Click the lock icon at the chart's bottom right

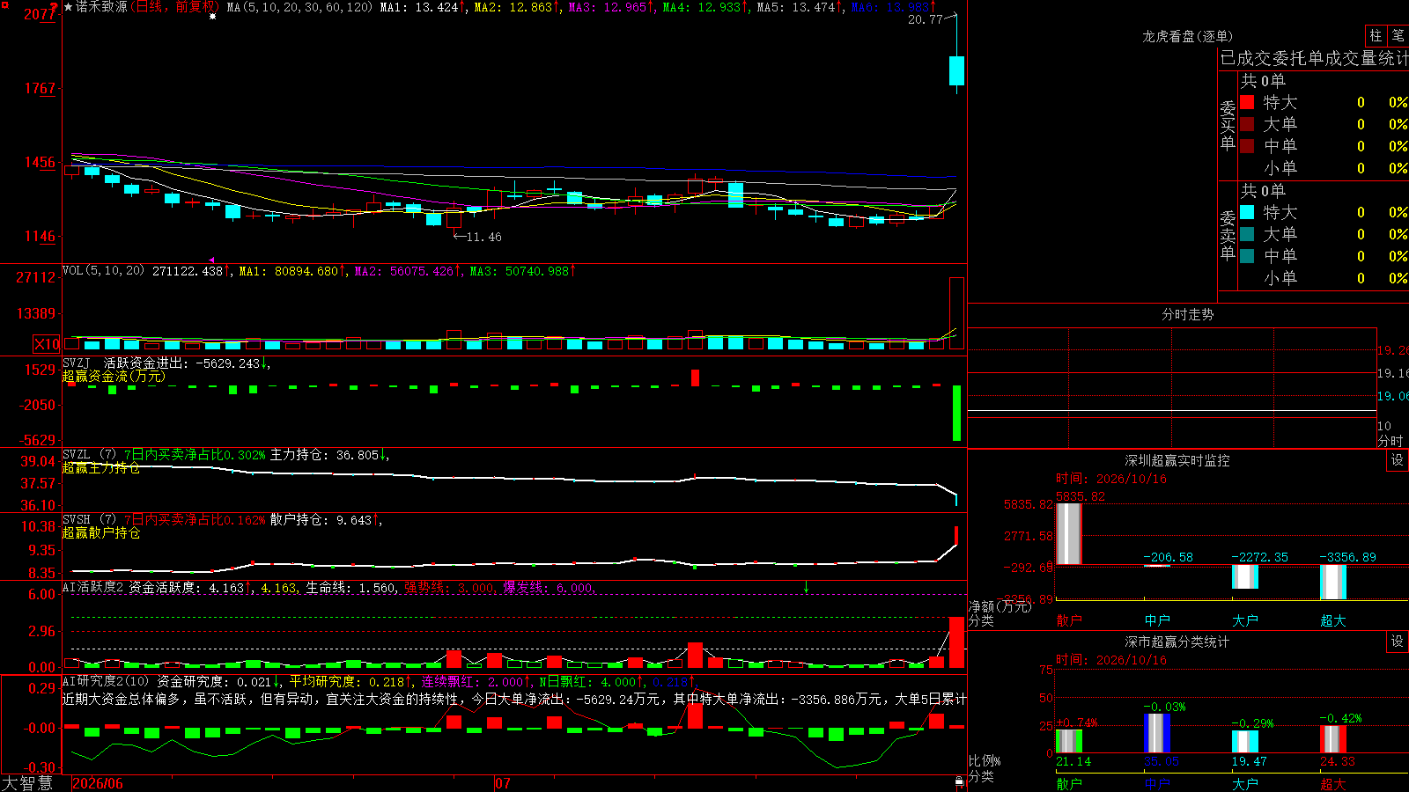tap(959, 781)
